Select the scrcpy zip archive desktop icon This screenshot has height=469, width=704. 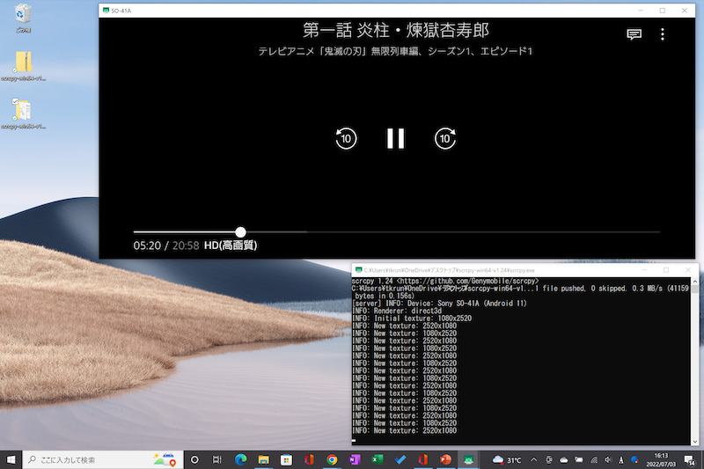coord(24,63)
